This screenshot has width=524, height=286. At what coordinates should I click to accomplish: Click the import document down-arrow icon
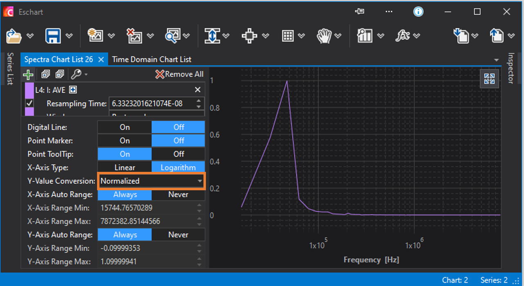(461, 36)
